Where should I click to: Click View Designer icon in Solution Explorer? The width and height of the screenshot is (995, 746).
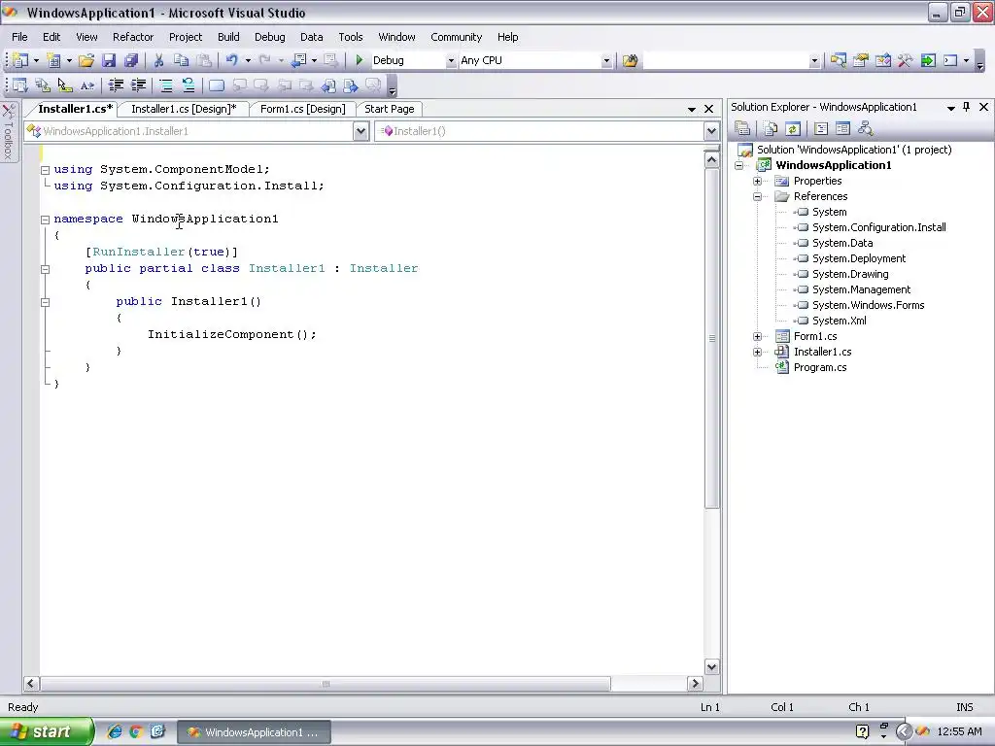[842, 129]
